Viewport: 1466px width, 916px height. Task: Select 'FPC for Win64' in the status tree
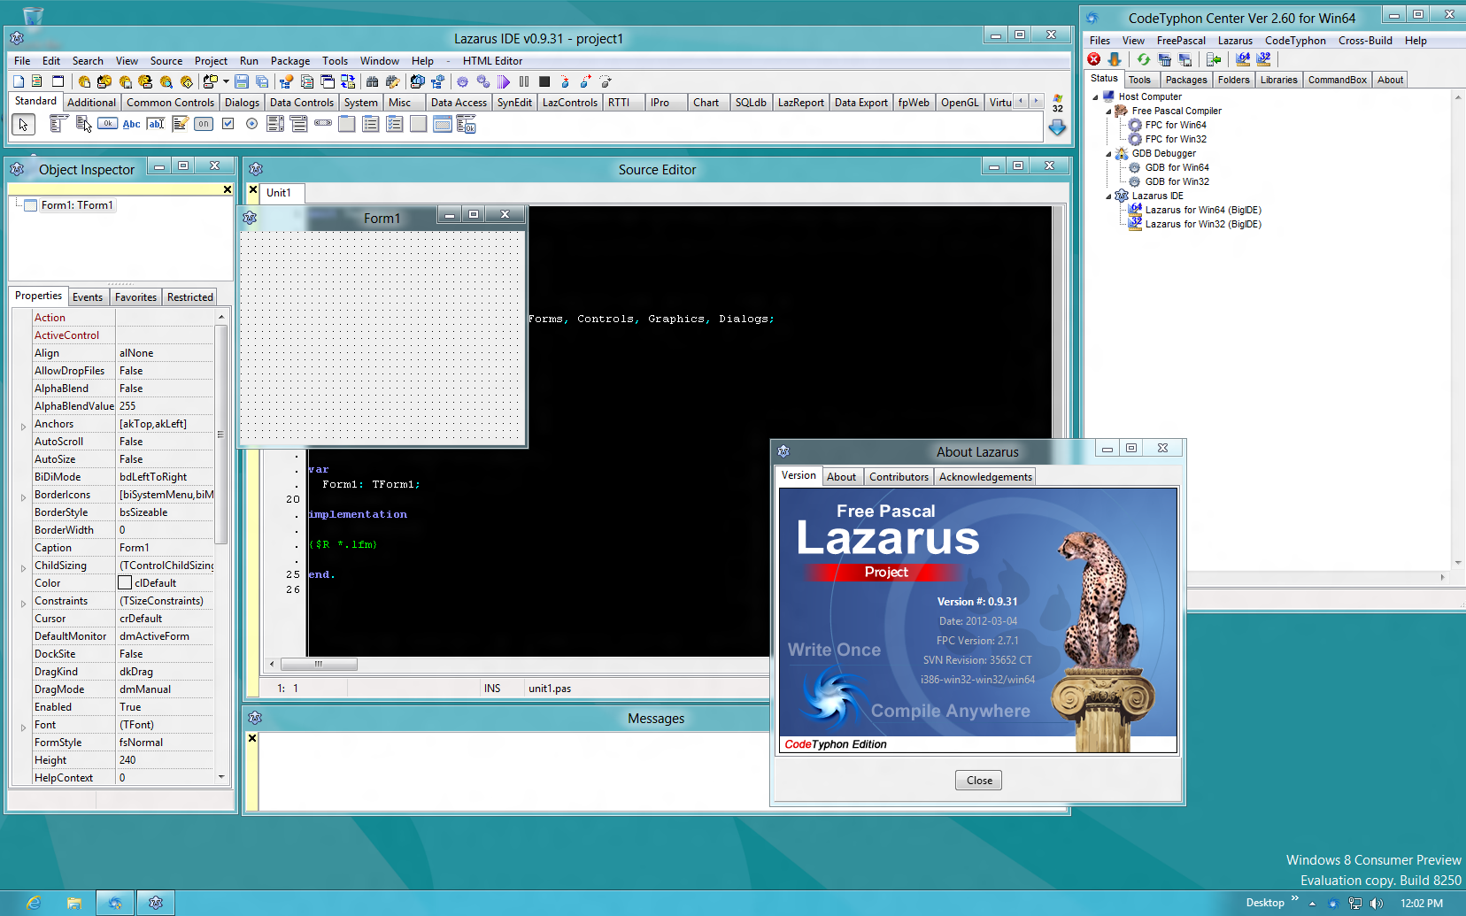(x=1175, y=126)
